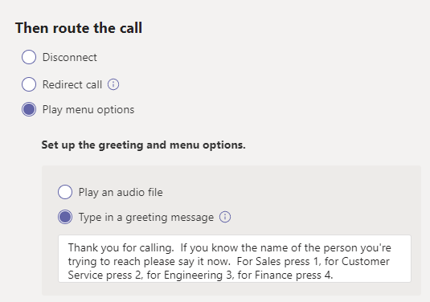430x302 pixels.
Task: Place cursor on word 'Engineering' in greeting
Action: (193, 275)
